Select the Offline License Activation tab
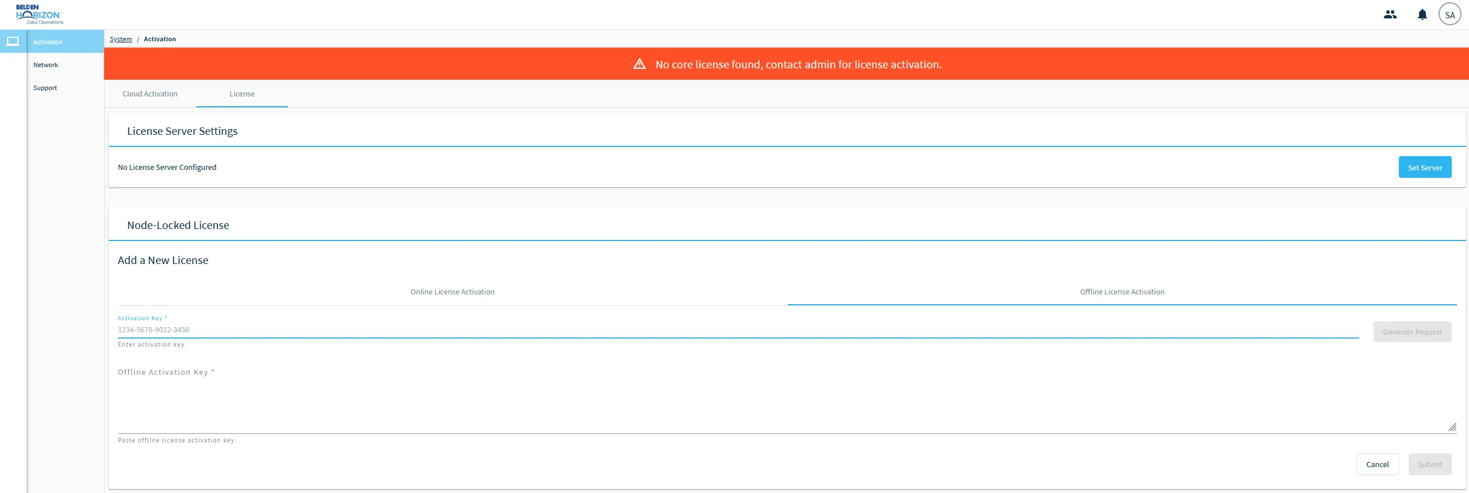This screenshot has width=1469, height=493. 1122,292
